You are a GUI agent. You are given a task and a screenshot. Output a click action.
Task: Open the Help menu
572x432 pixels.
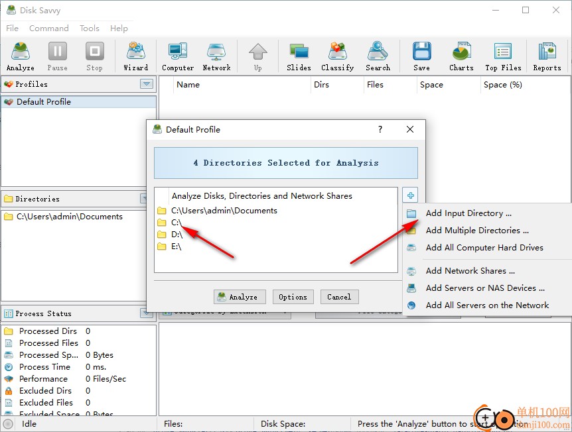119,28
